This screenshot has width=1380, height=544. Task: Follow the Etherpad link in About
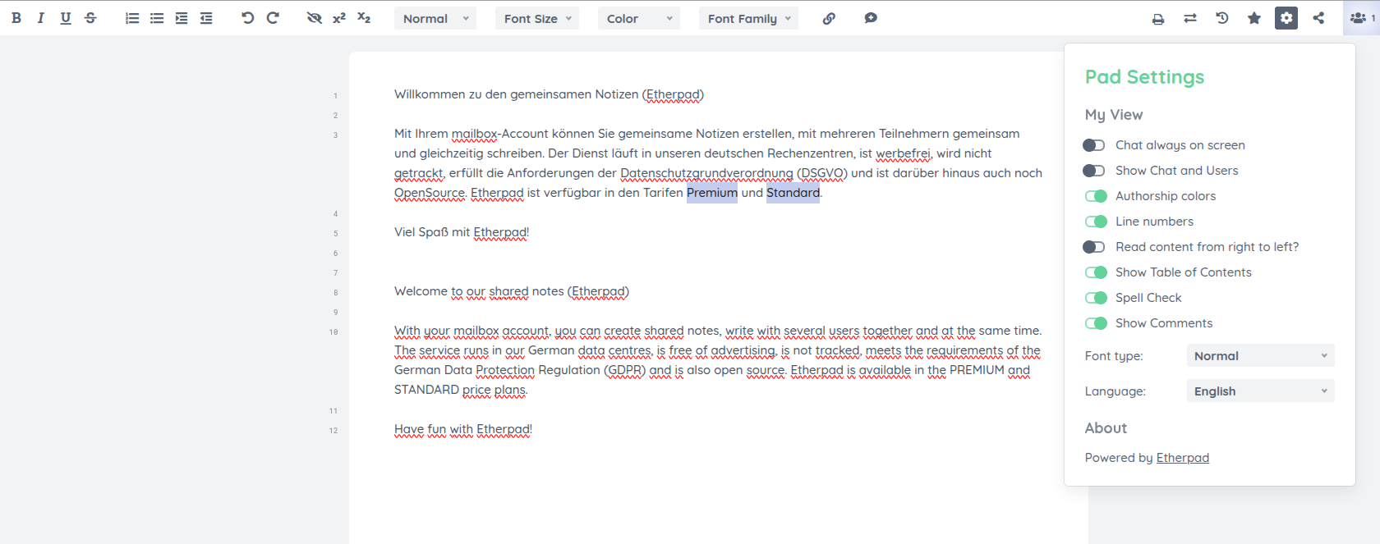[x=1182, y=458]
